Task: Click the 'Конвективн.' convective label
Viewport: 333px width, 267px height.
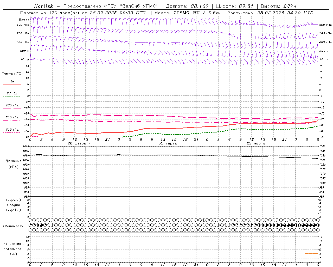Action: tap(14, 244)
